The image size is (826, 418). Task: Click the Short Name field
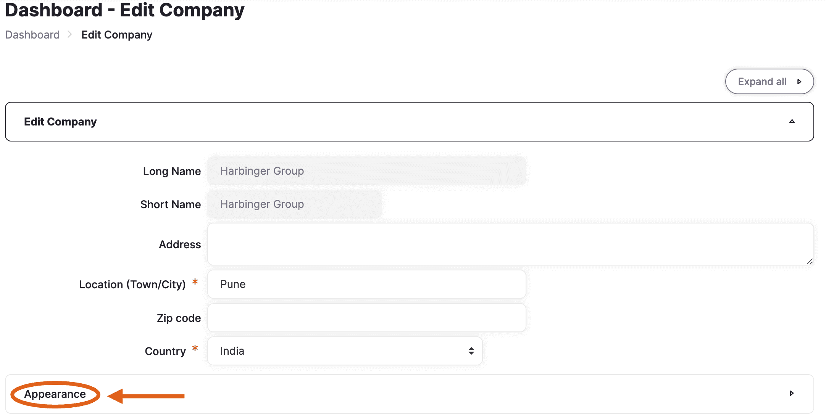click(x=295, y=204)
